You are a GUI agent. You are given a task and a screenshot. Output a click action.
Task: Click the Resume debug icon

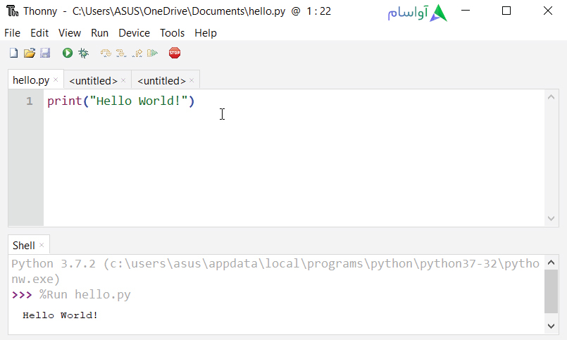(153, 53)
